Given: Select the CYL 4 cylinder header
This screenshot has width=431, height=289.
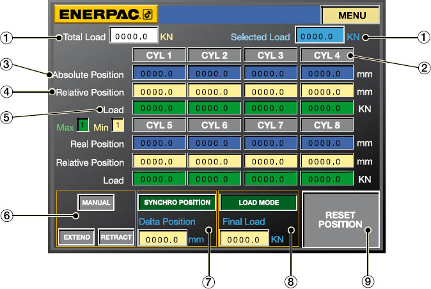Looking at the screenshot, I should click(x=327, y=56).
